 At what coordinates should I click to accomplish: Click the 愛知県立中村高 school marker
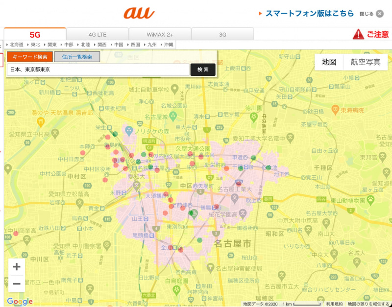[x=55, y=133]
